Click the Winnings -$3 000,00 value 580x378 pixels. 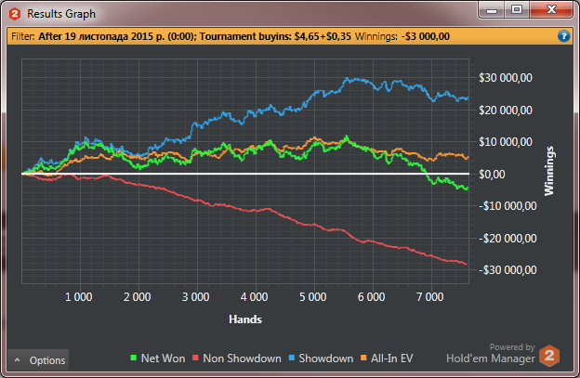pyautogui.click(x=426, y=36)
